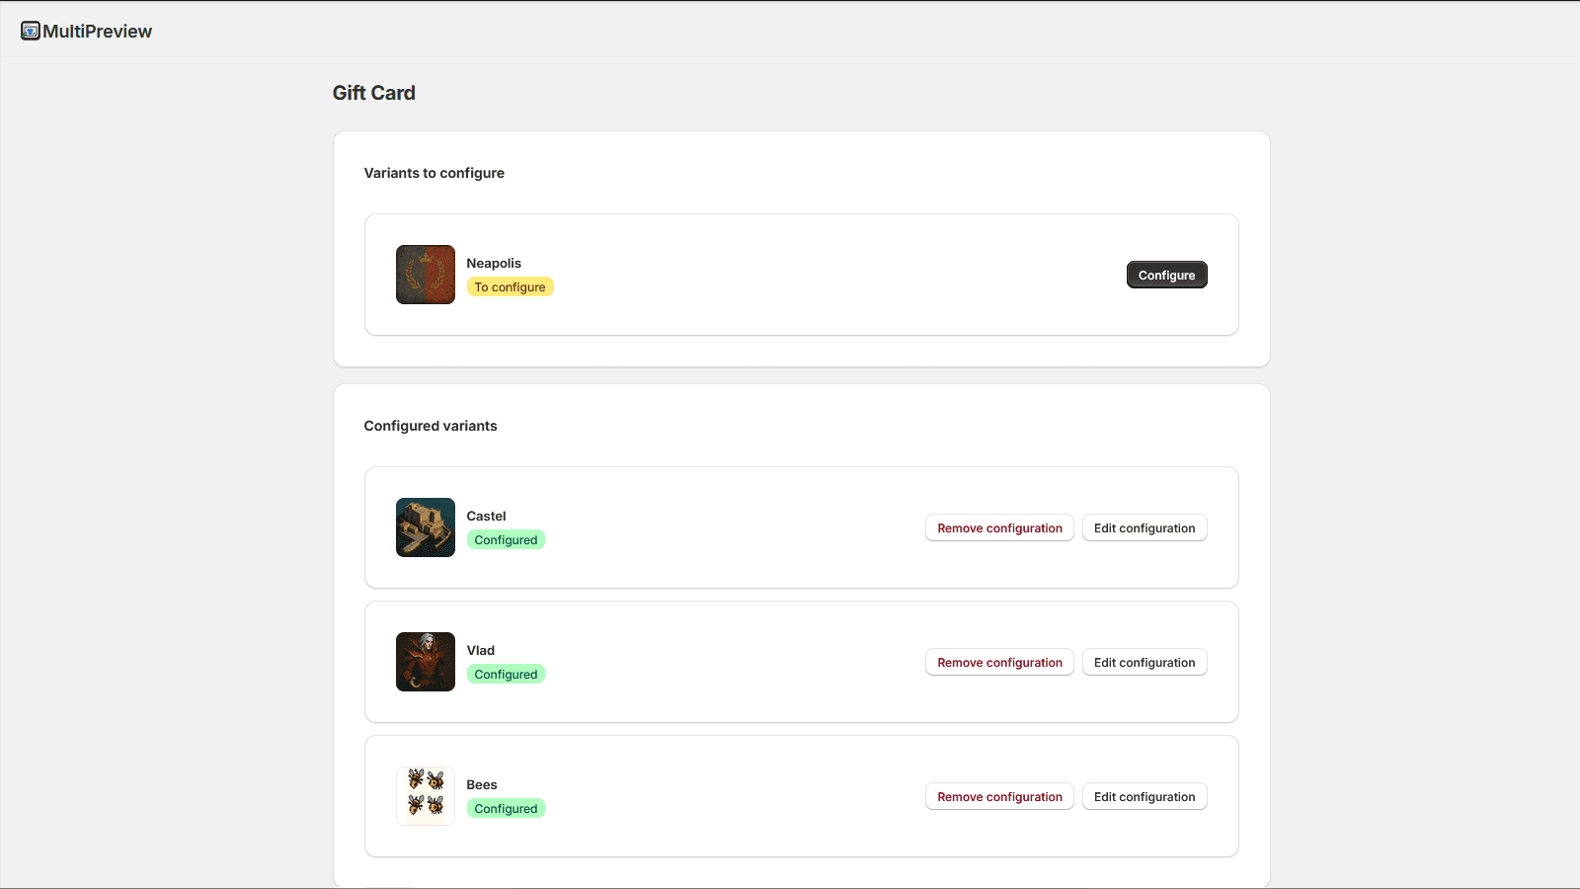Edit configuration for Bees

[x=1144, y=797]
